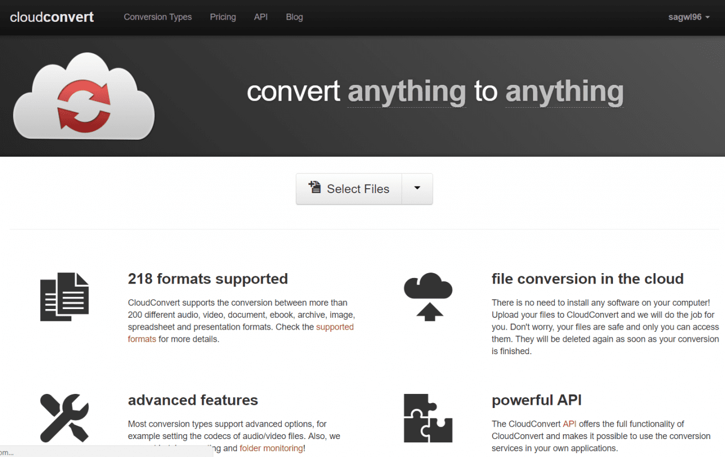The width and height of the screenshot is (725, 457).
Task: Click the document stack icon beside 218 formats
Action: pos(64,297)
